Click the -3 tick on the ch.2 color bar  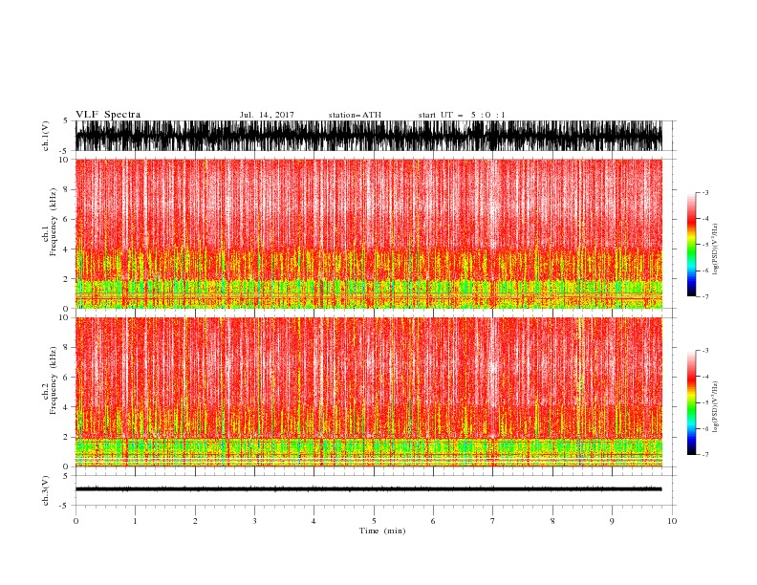[x=705, y=351]
